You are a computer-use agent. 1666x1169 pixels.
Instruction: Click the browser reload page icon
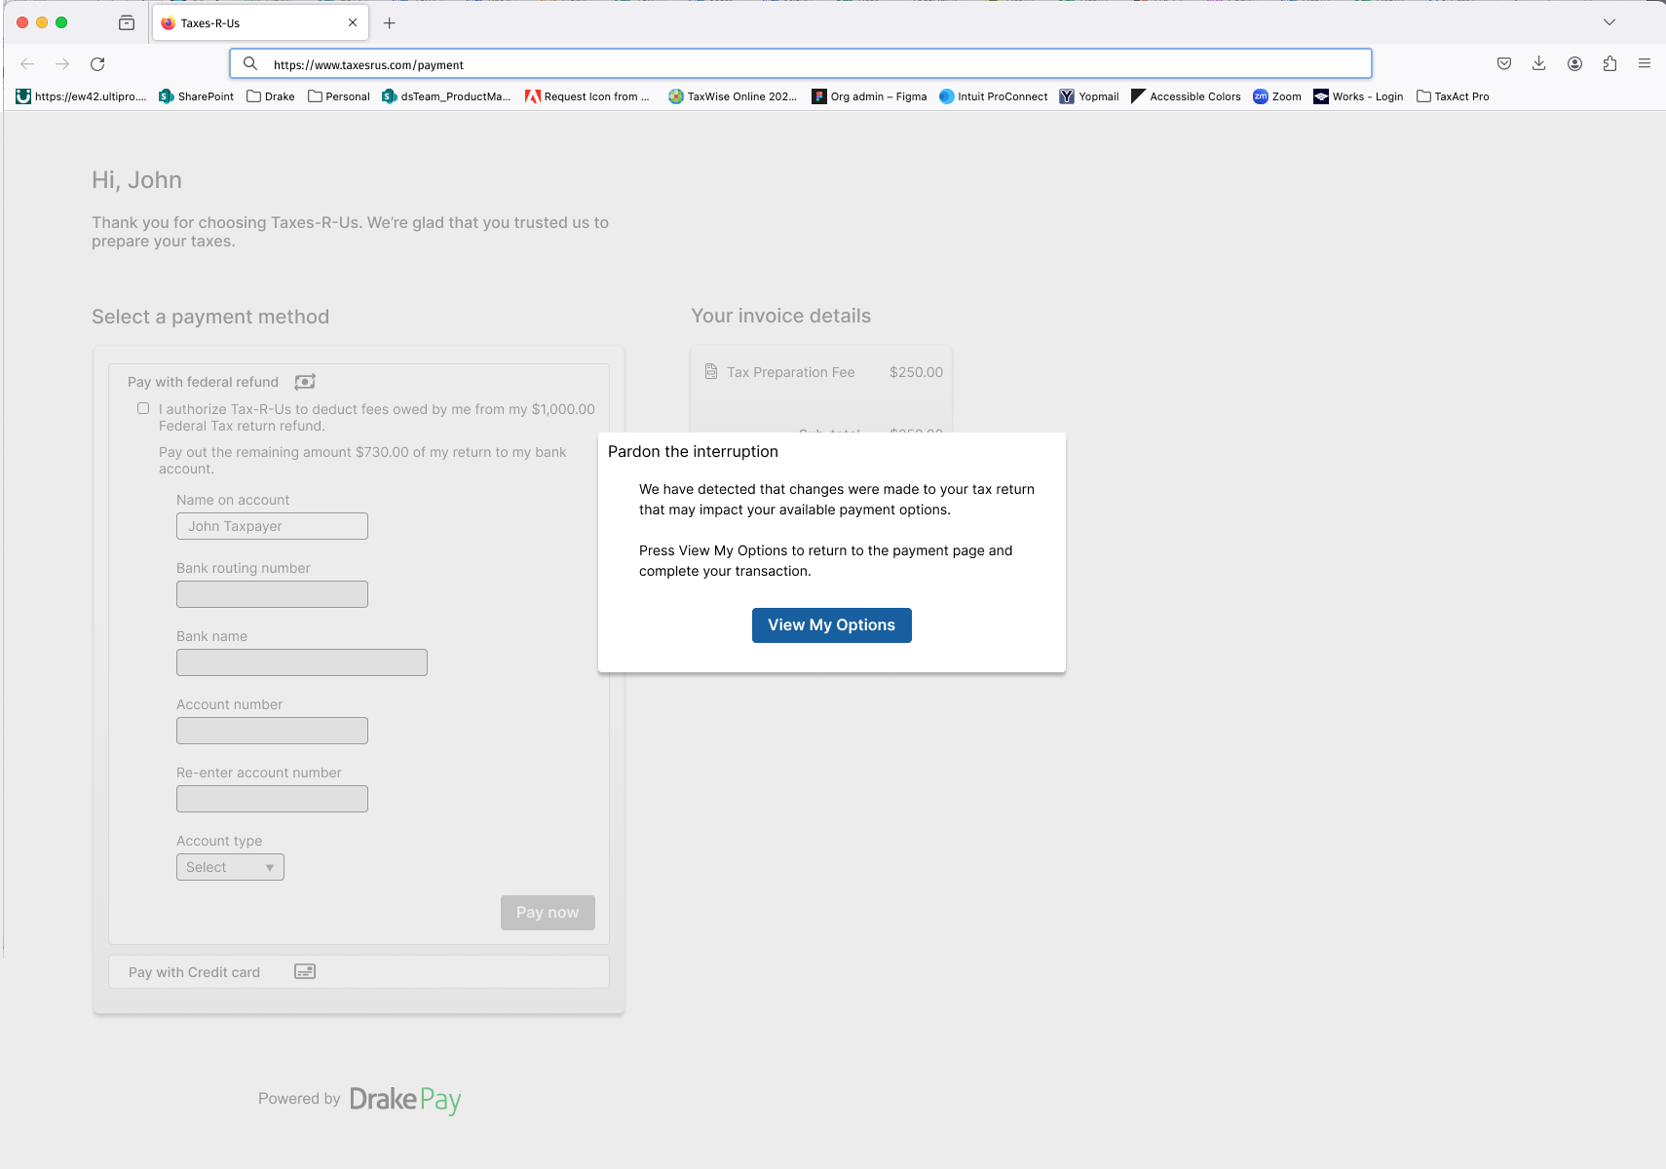click(97, 64)
